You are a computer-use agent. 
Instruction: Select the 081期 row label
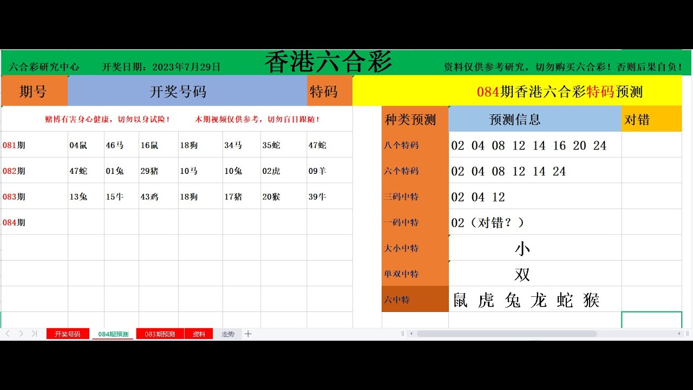point(14,145)
